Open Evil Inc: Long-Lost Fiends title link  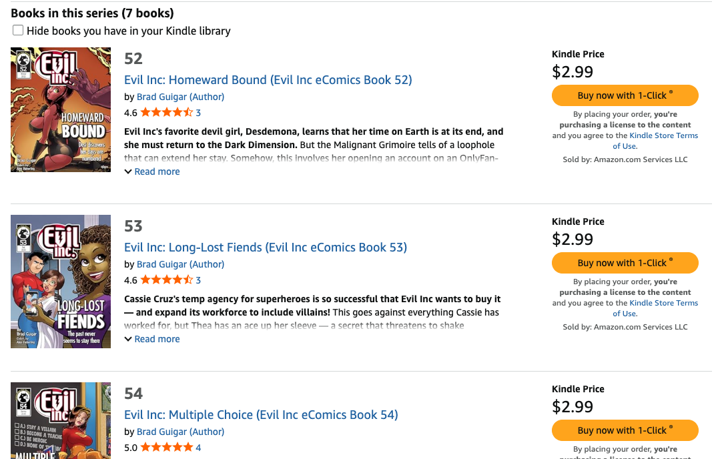265,248
